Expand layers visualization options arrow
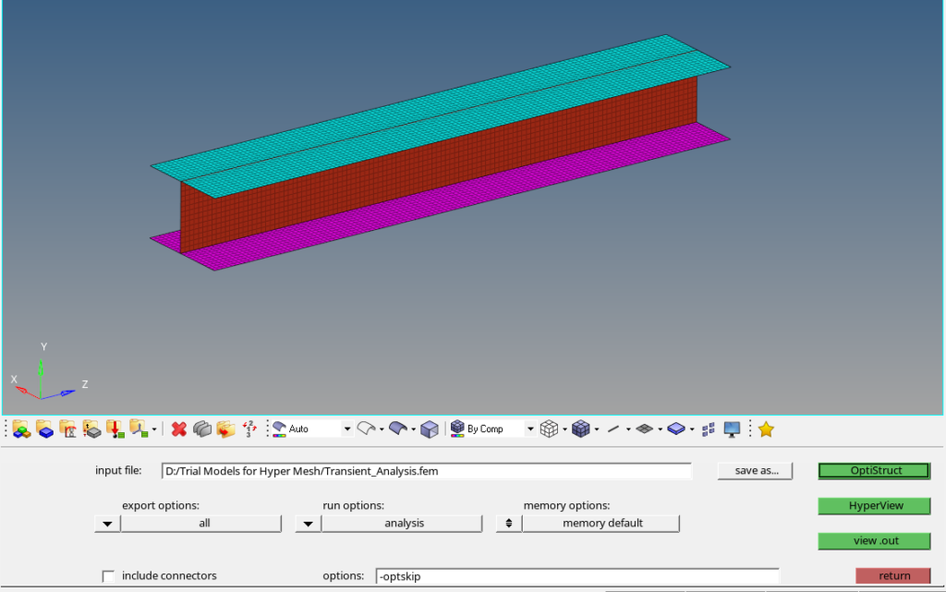This screenshot has height=592, width=946. coord(692,429)
